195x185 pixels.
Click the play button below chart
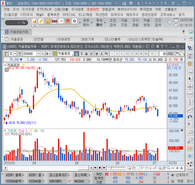[91, 168]
